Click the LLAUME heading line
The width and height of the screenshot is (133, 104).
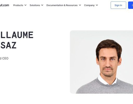pos(17,35)
